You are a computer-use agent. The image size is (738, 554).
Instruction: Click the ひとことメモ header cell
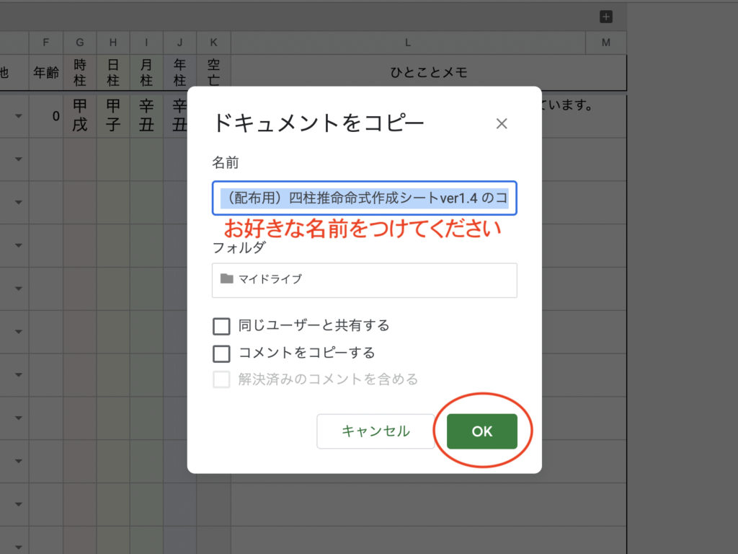pos(428,72)
